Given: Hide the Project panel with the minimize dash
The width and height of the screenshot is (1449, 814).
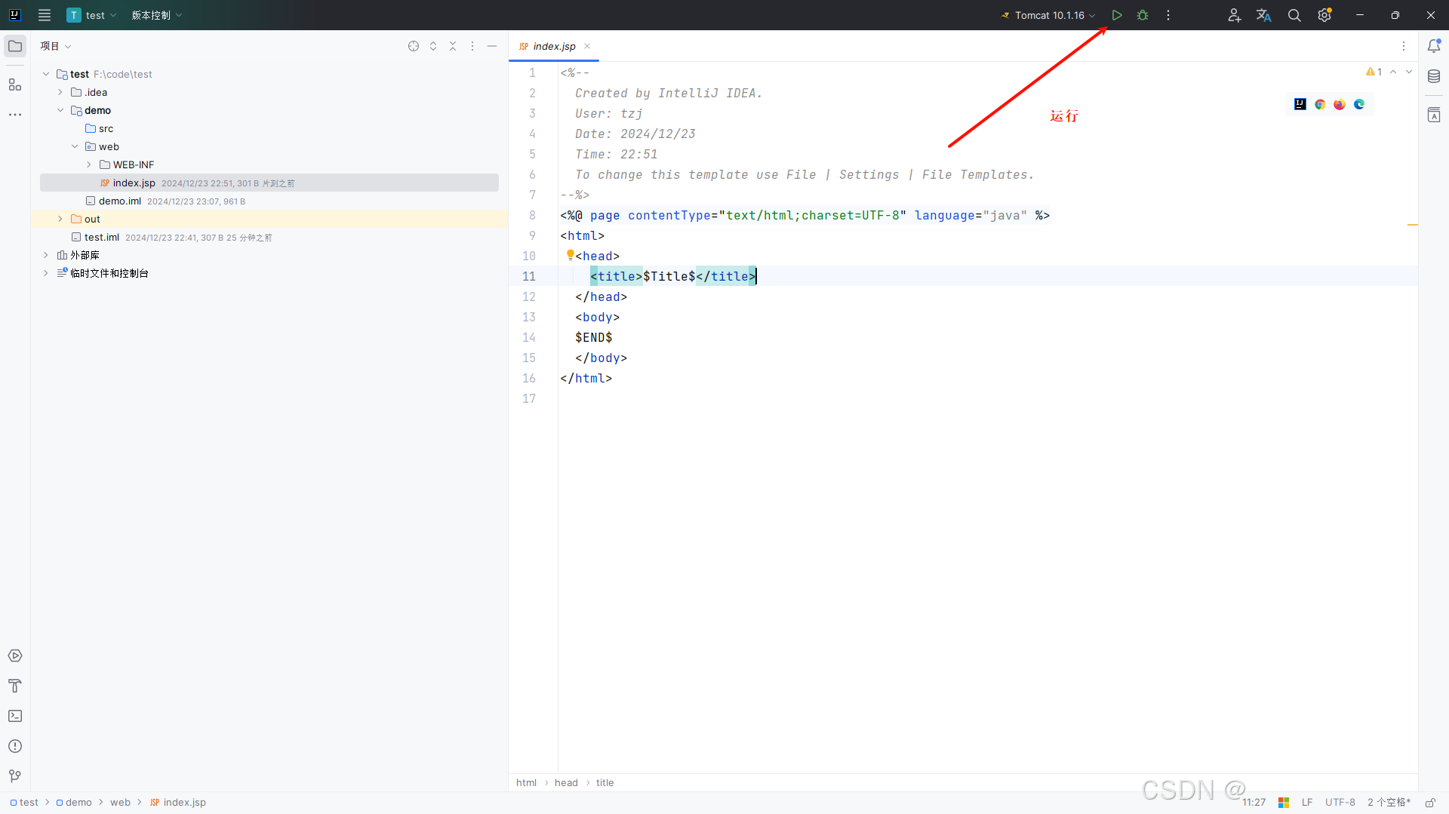Looking at the screenshot, I should 491,46.
